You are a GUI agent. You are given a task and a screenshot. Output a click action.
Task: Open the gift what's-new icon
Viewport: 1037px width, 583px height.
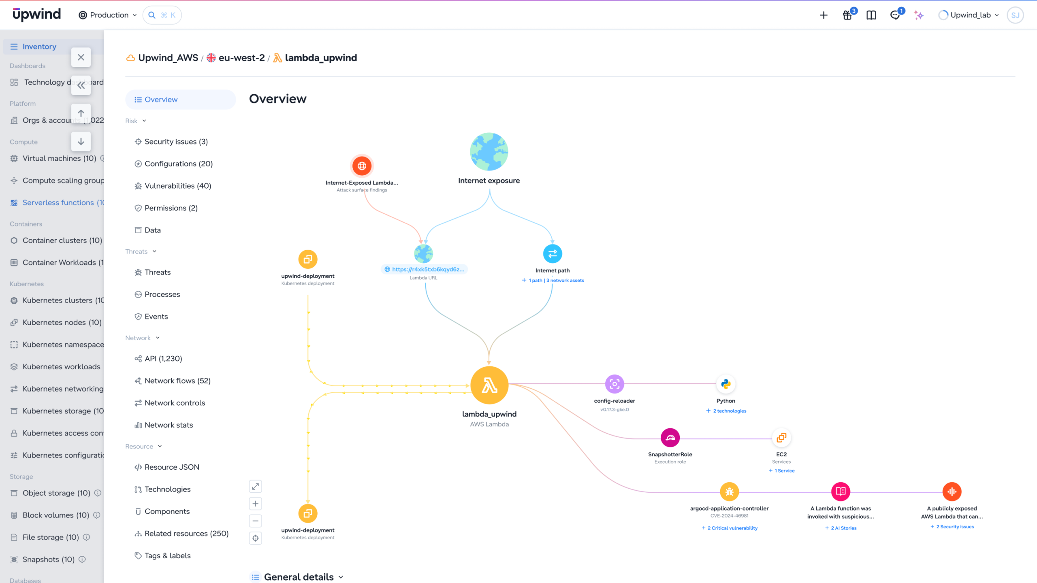point(848,15)
